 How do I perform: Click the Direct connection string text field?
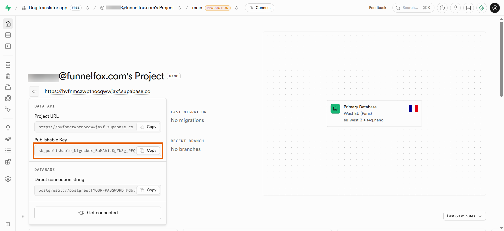pyautogui.click(x=98, y=190)
